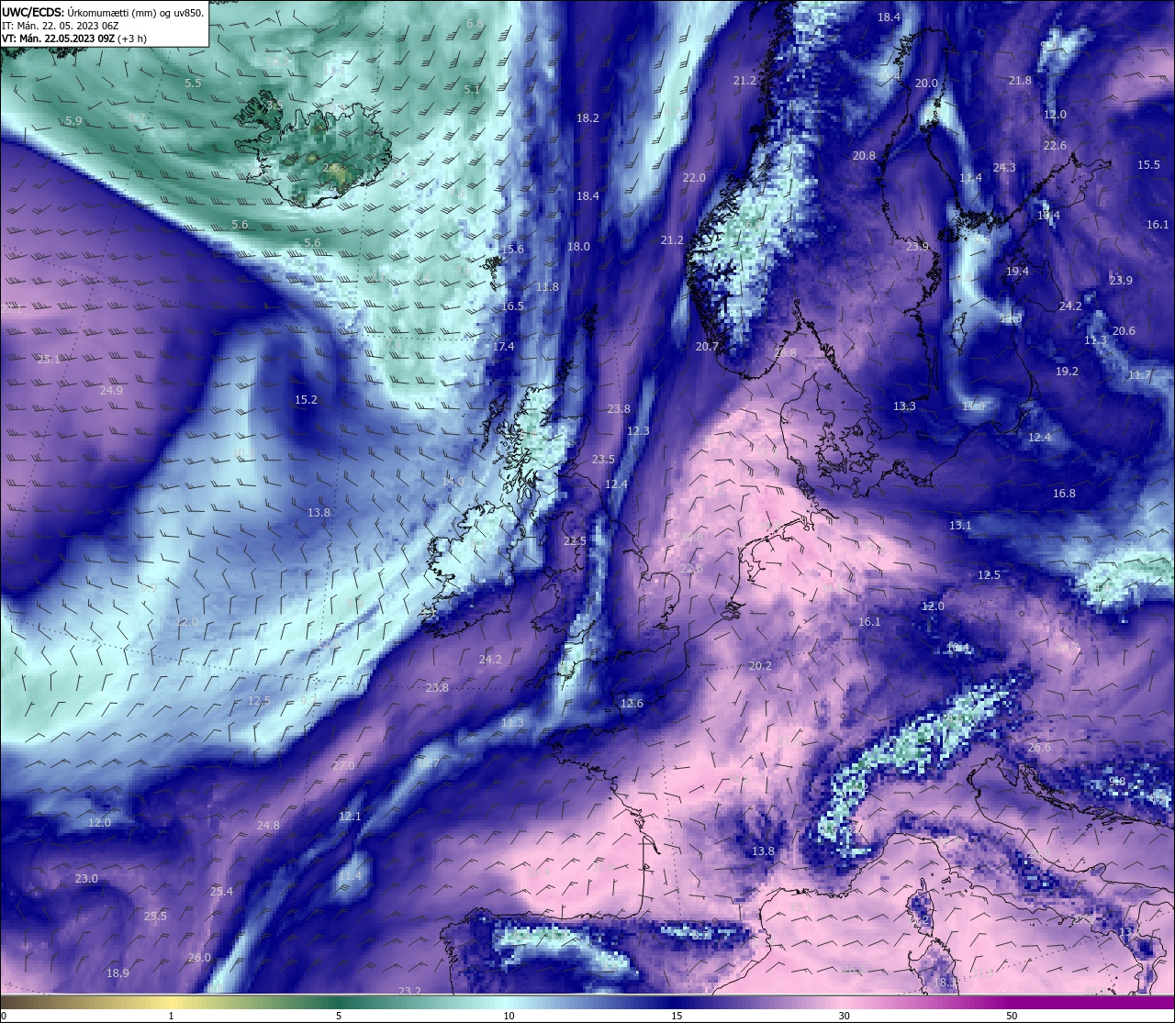The image size is (1175, 1023).
Task: Click the 23.2 value label
Action: (x=409, y=991)
